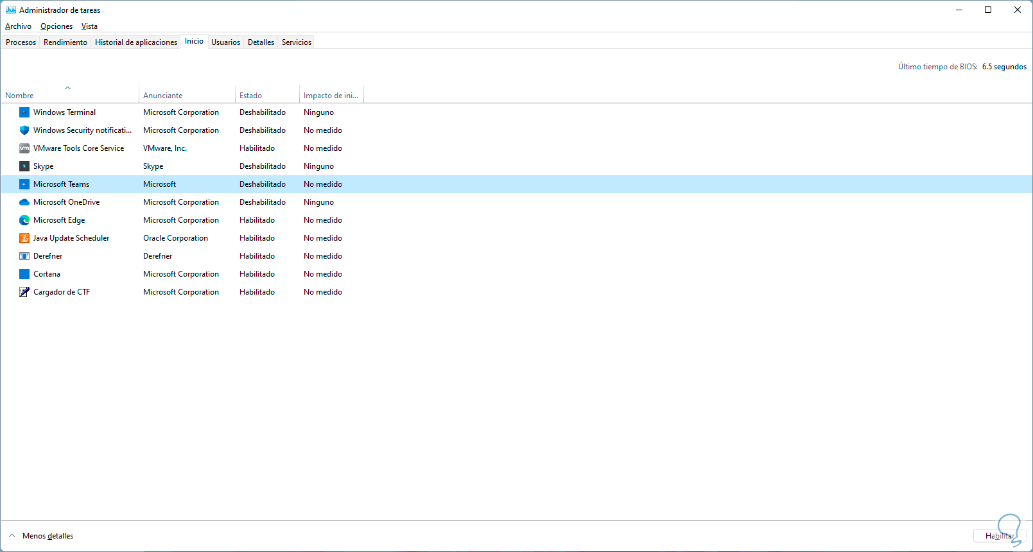Click the Último tiempo de BIOS label
The image size is (1033, 552).
937,67
